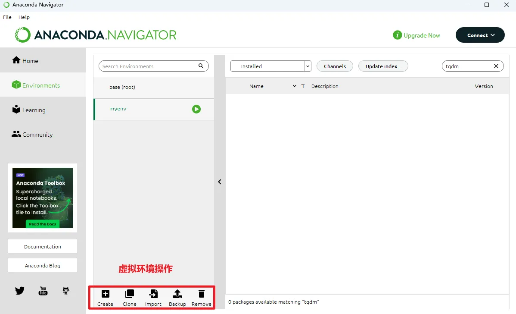Click the 0 packages available status text
The height and width of the screenshot is (314, 516).
(x=274, y=302)
